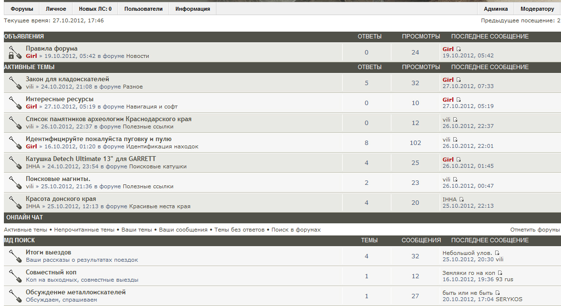Open Новых ЛС: 0 private messages

coord(95,9)
